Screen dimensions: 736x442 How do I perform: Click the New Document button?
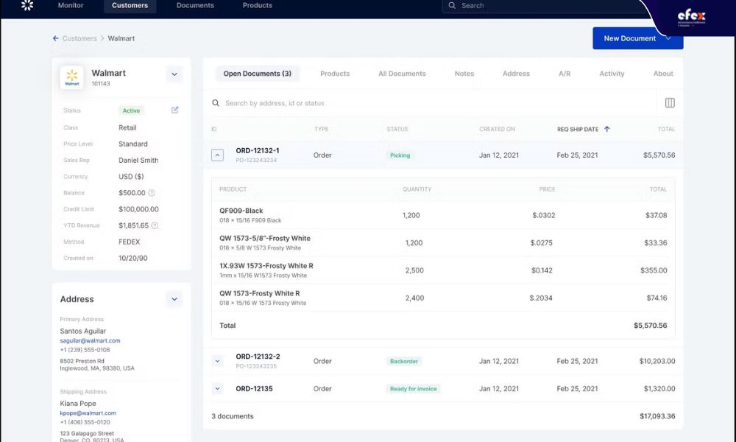coord(638,38)
